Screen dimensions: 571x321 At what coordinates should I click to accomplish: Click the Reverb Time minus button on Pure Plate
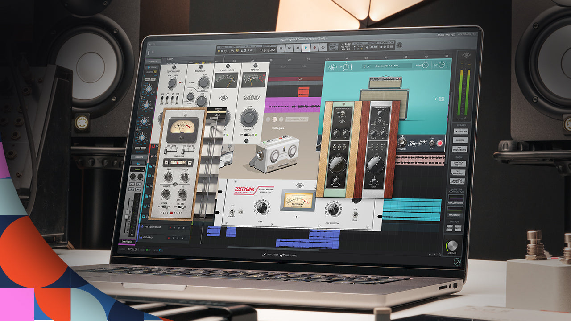point(166,162)
